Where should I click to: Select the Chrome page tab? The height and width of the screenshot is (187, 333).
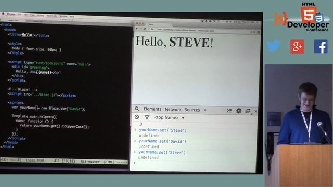(x=160, y=24)
